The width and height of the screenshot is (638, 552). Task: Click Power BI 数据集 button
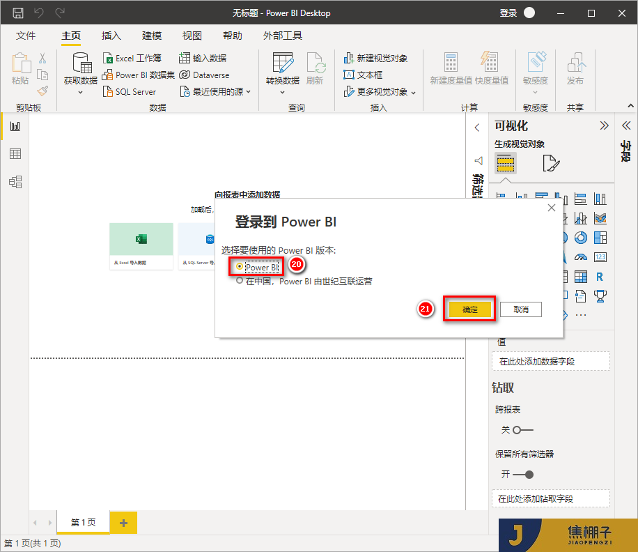139,75
